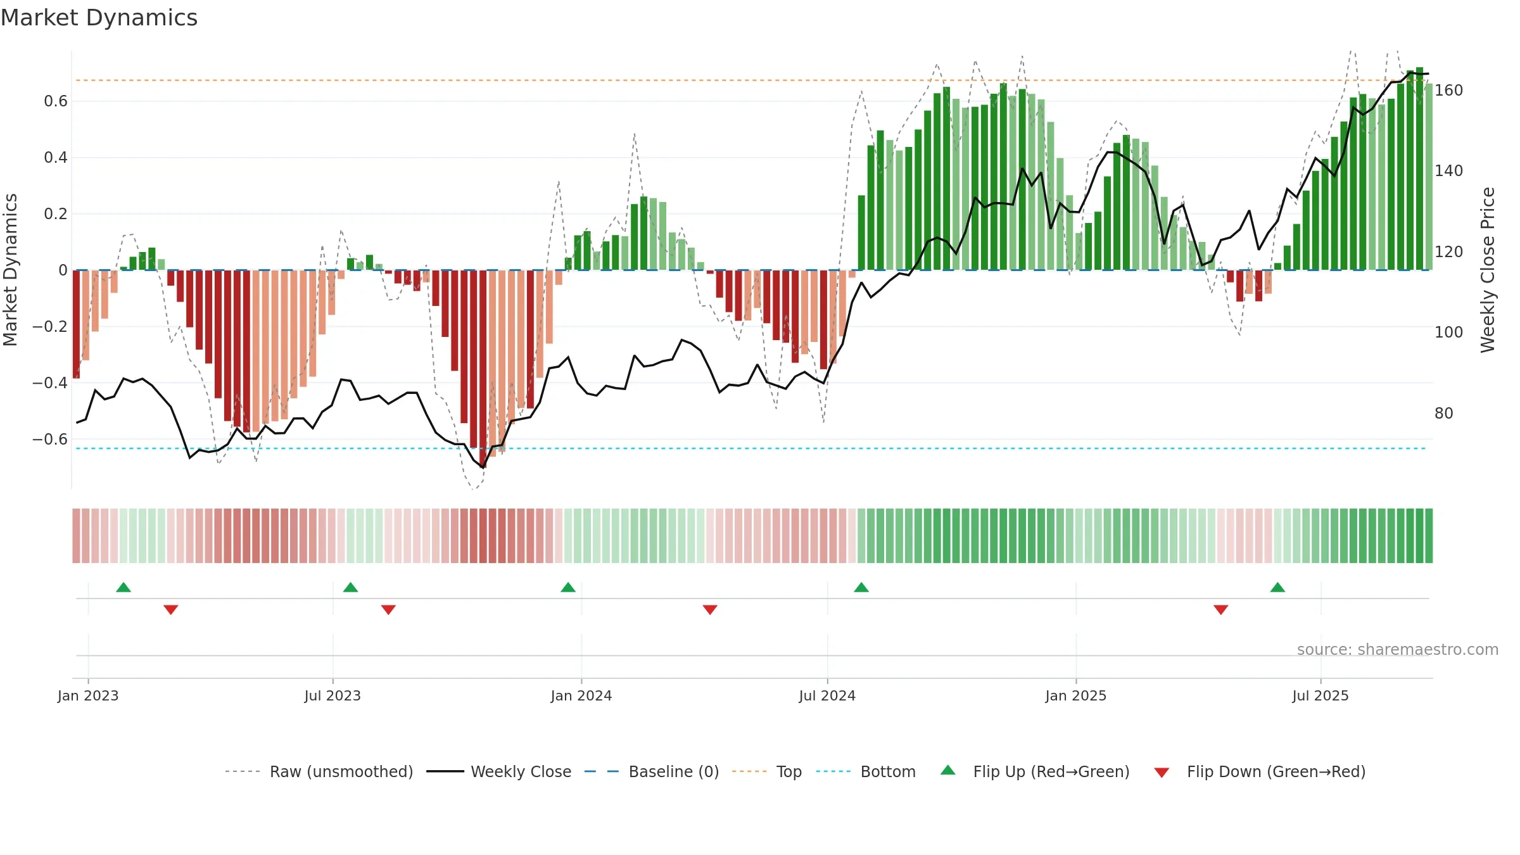Viewport: 1520px width, 855px height.
Task: Click the '160' right axis price label
Action: click(1449, 91)
